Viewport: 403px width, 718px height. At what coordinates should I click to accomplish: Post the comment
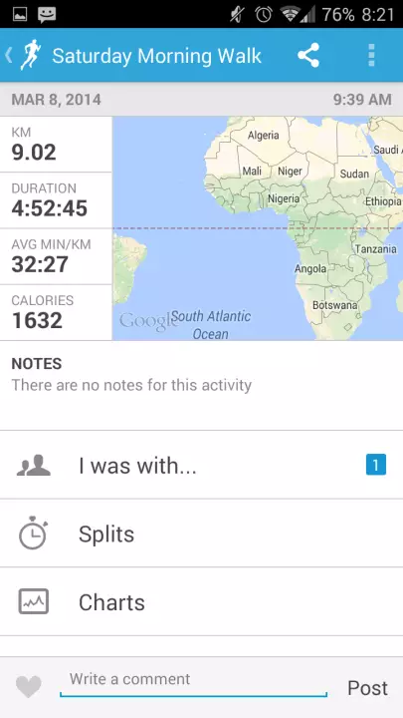tap(367, 688)
